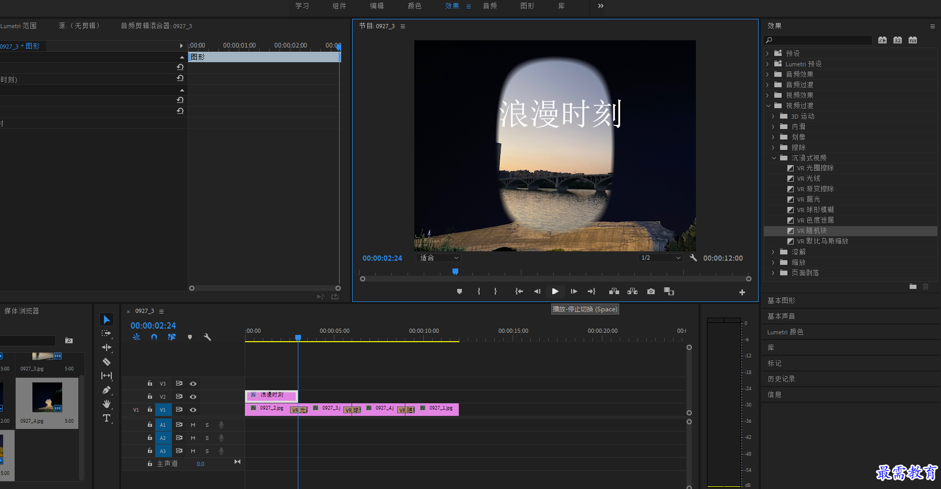Go to In point
Image resolution: width=941 pixels, height=489 pixels.
coord(519,292)
